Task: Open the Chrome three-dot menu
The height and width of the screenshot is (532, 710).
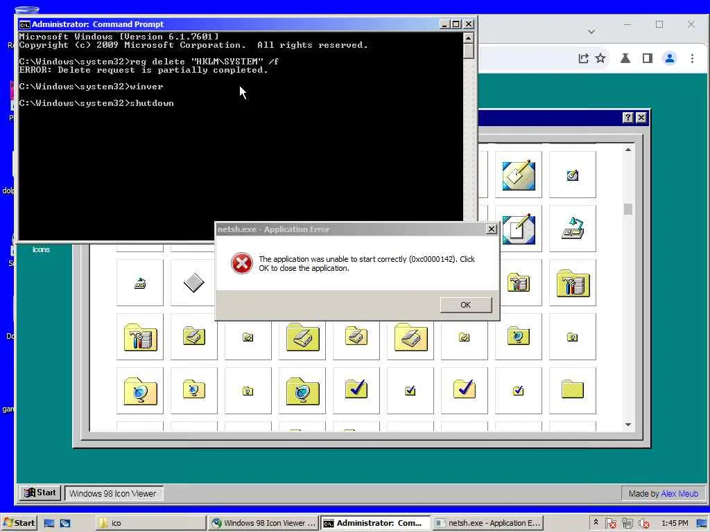Action: coord(692,58)
